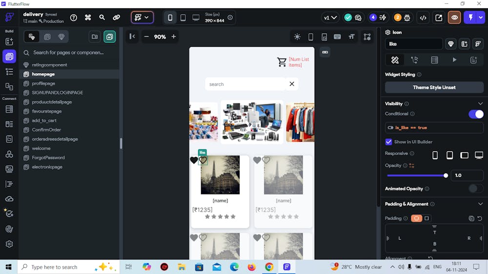Expand the run mode dropdown arrow
This screenshot has height=274, width=488.
[481, 18]
